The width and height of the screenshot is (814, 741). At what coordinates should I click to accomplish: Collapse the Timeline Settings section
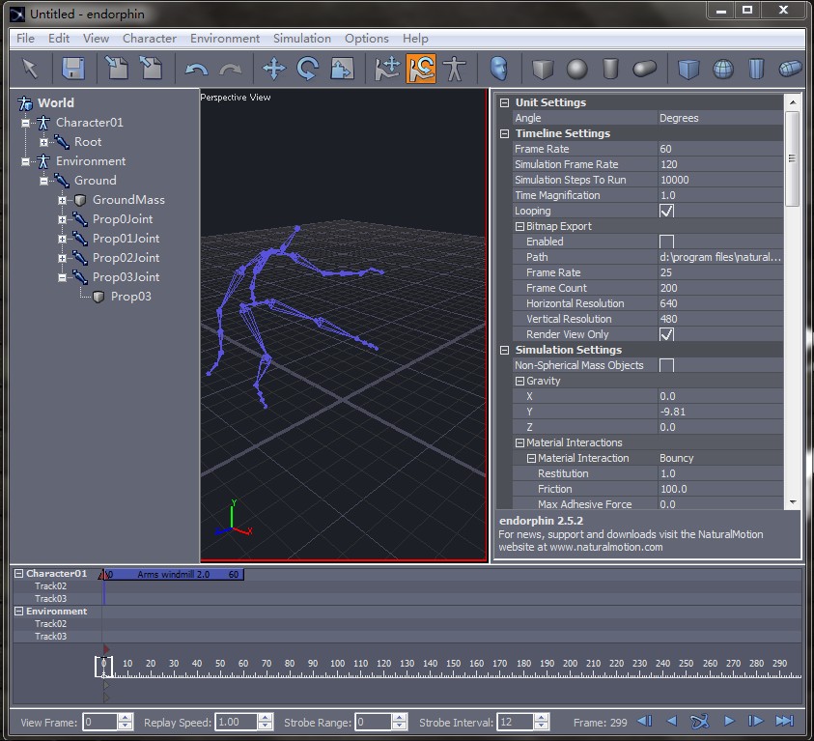tap(504, 133)
